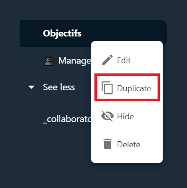Click the Hide text label

[125, 116]
